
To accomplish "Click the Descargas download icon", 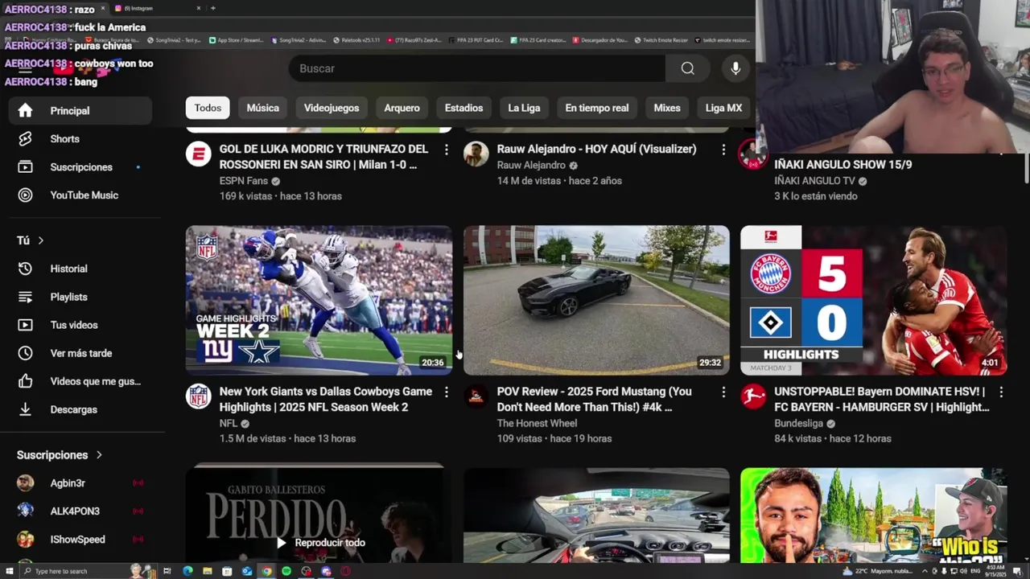I will [25, 409].
